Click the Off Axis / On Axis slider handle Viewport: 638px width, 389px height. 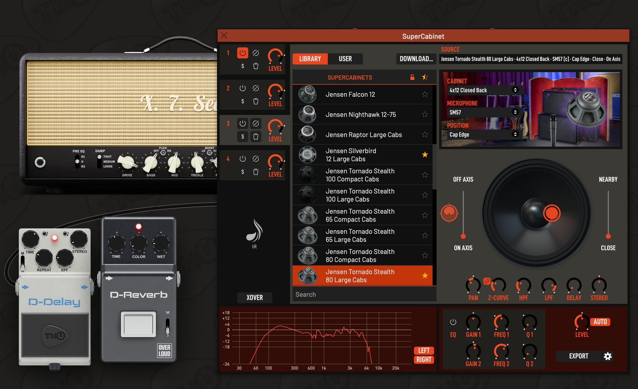(463, 236)
